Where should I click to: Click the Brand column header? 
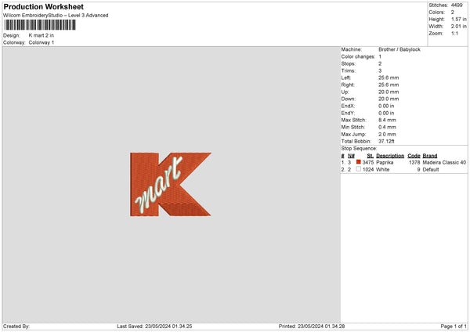point(430,156)
